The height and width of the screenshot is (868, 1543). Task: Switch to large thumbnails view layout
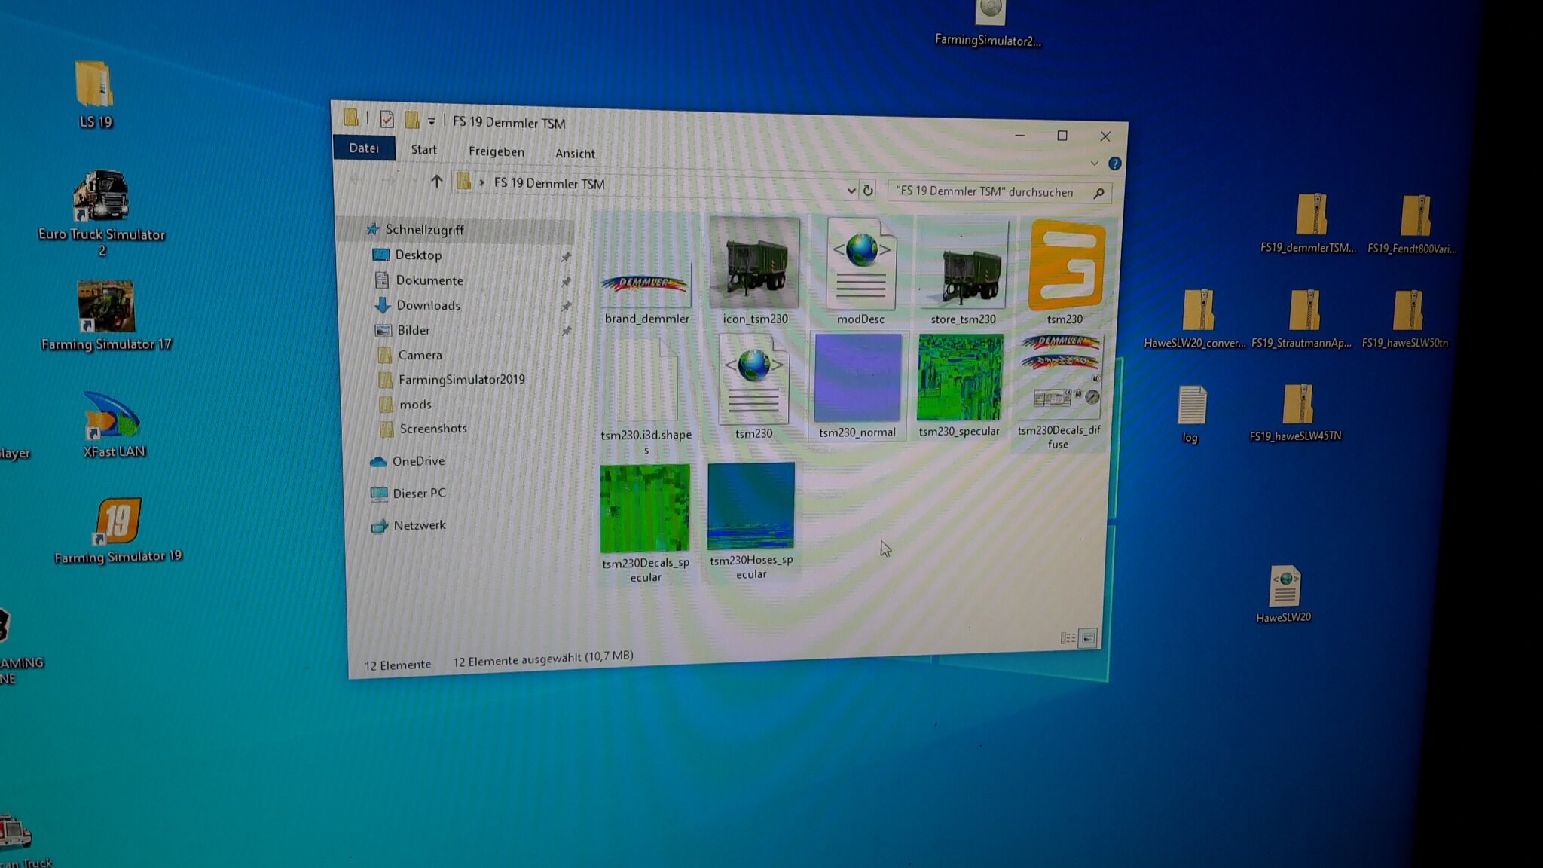[1088, 638]
